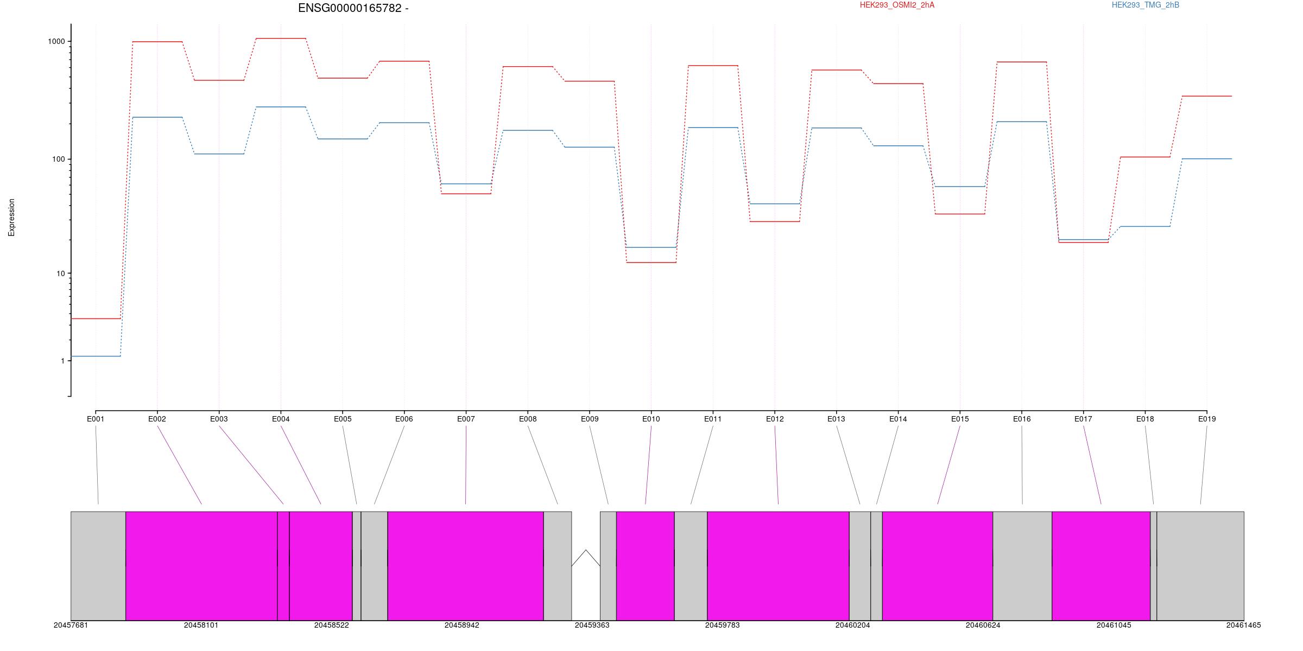Click the E002 exon label

tap(157, 419)
